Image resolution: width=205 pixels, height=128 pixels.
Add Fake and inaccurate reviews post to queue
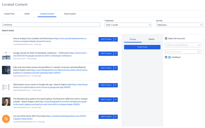(x=106, y=68)
